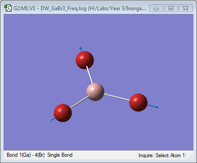Click the GaussView molecule window title icon

pos(8,8)
